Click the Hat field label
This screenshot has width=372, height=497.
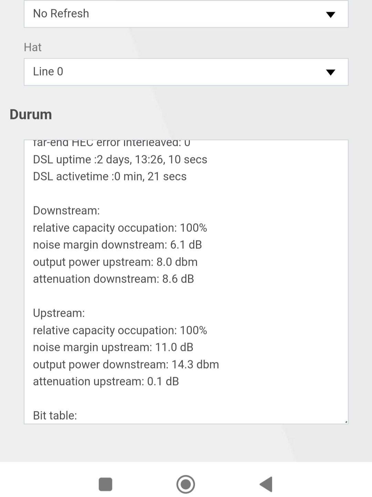pos(33,47)
